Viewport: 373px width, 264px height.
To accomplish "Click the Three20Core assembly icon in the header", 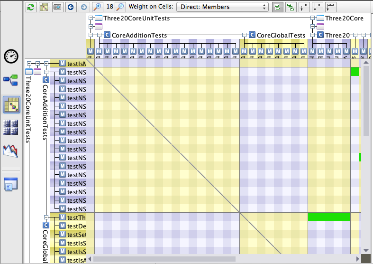I will pos(320,18).
